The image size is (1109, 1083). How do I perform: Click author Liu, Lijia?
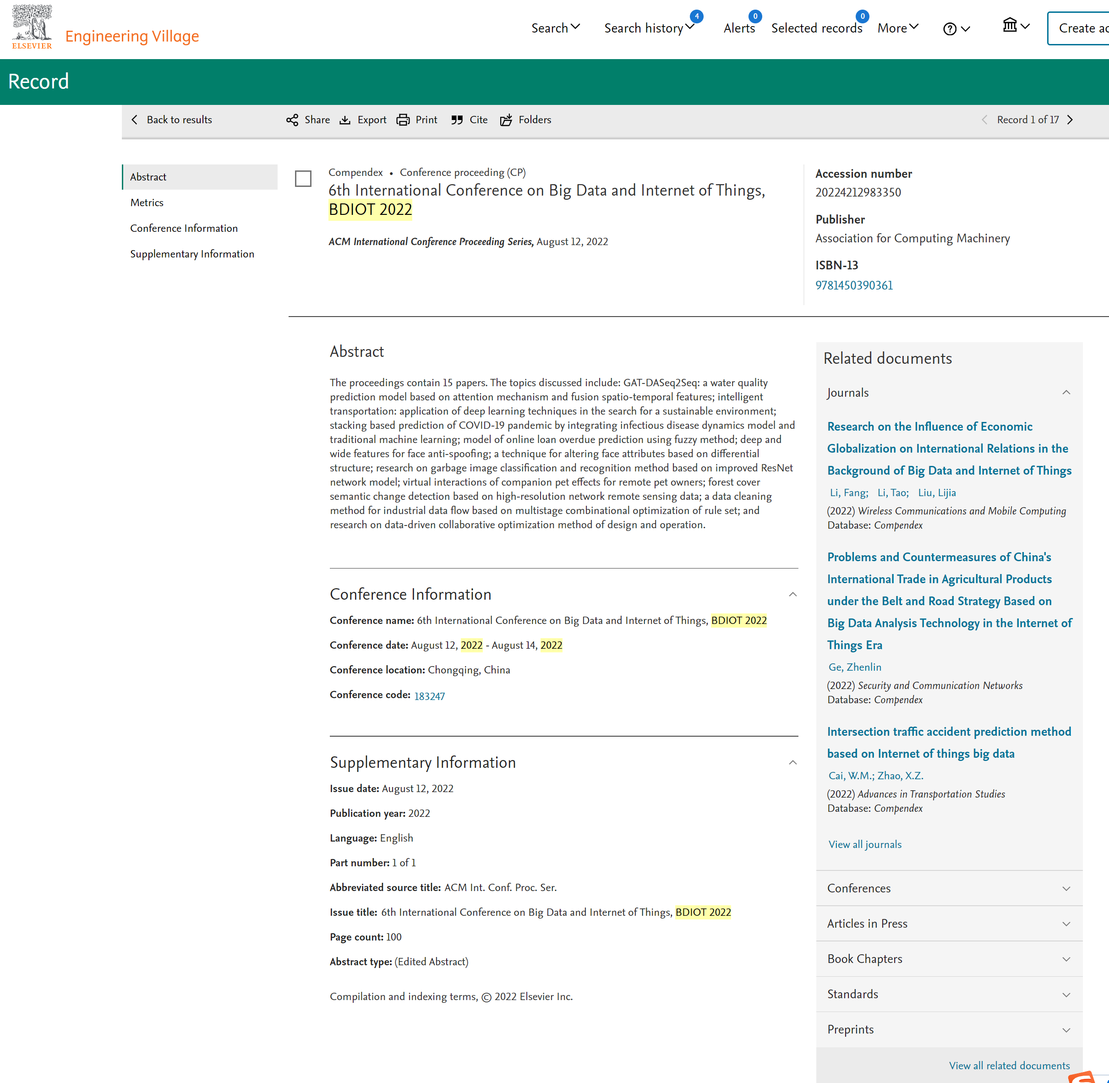937,492
